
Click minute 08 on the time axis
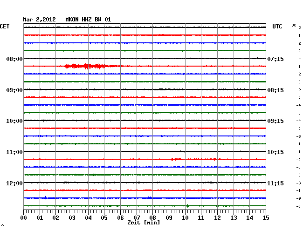152,217
